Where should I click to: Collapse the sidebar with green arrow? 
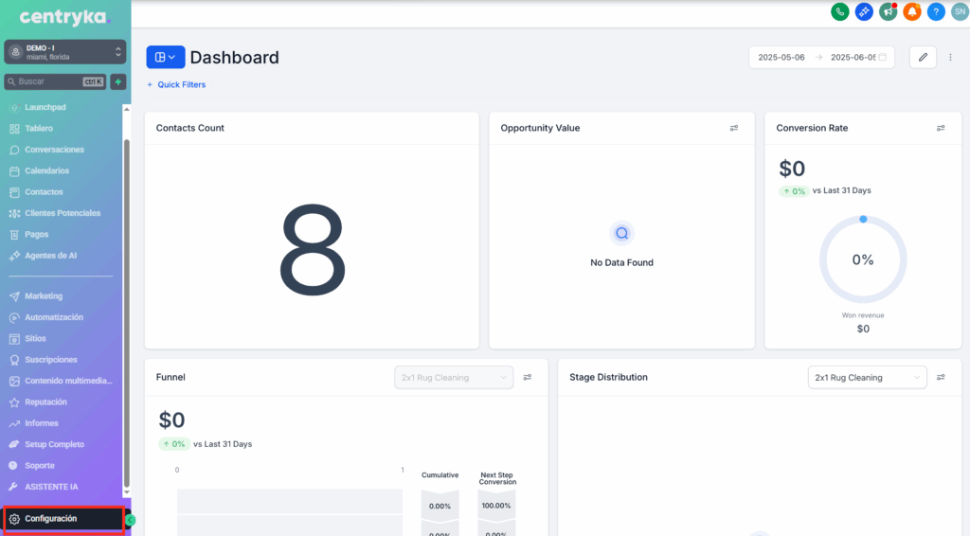131,520
